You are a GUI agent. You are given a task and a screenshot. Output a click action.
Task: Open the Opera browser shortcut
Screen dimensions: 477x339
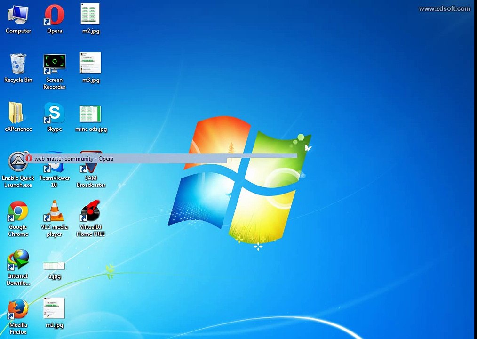coord(55,18)
